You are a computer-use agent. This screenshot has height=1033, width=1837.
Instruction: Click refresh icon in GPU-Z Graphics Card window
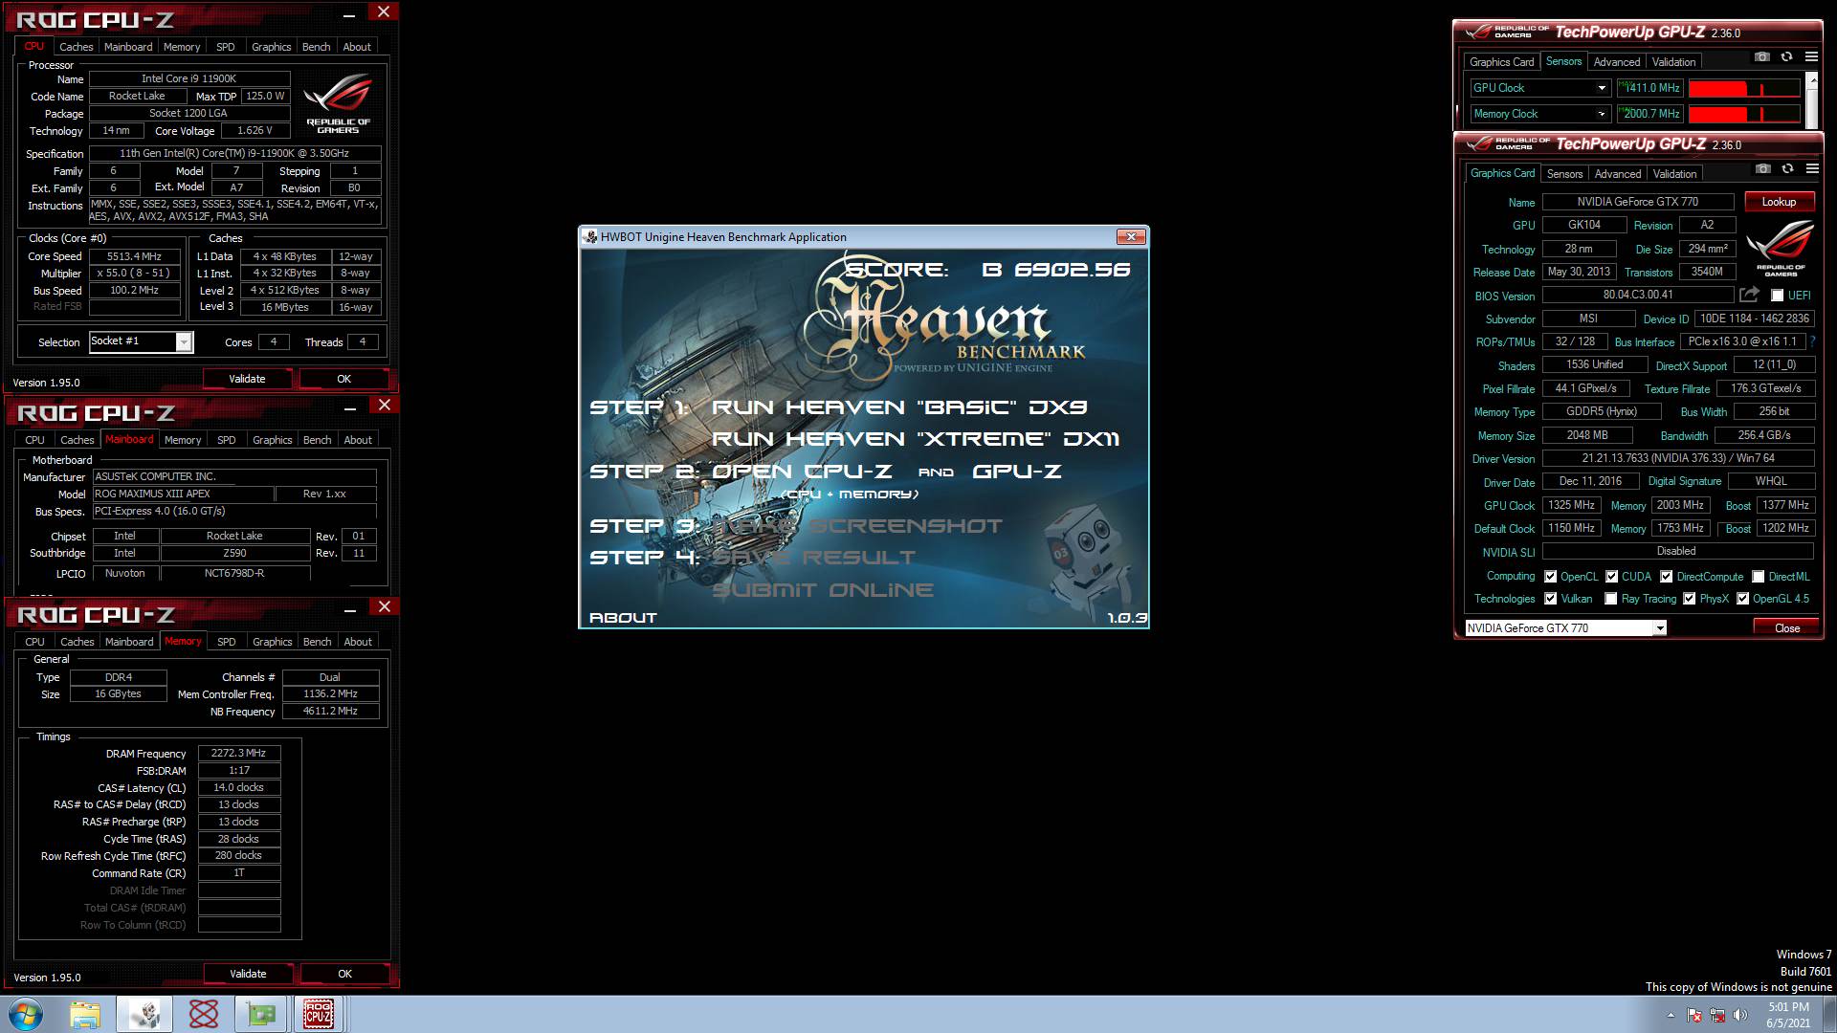click(1787, 169)
